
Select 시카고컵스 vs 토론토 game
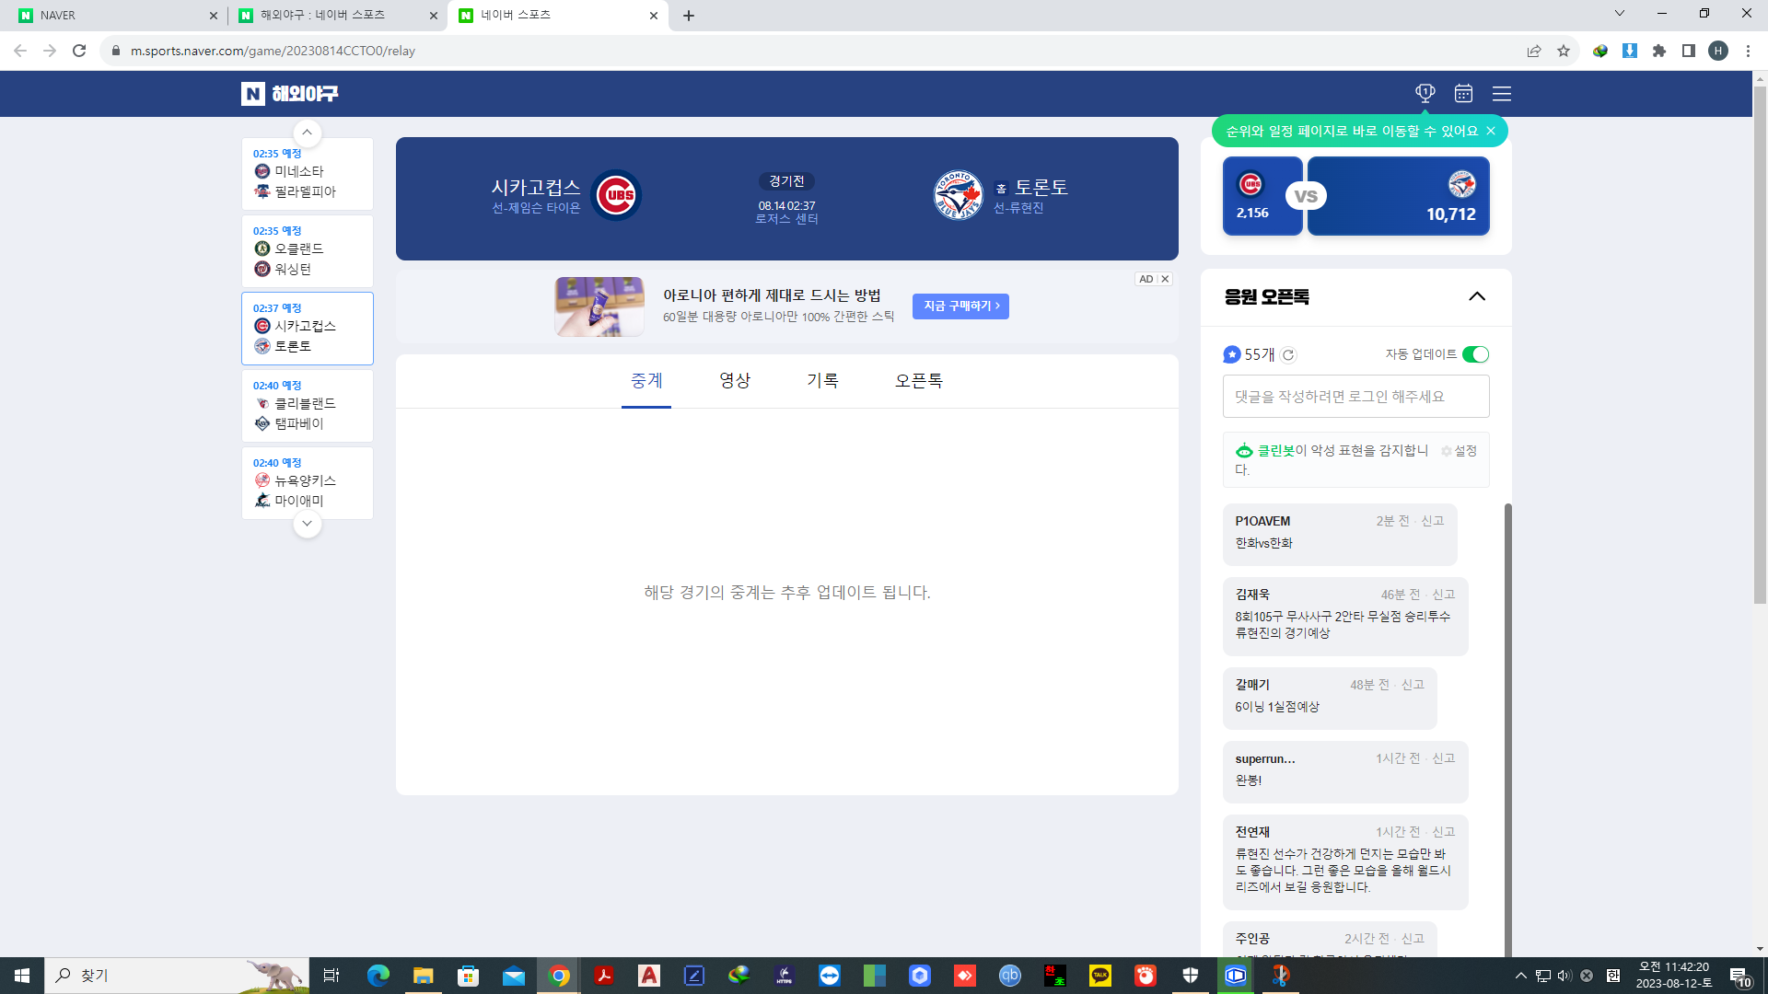point(308,329)
